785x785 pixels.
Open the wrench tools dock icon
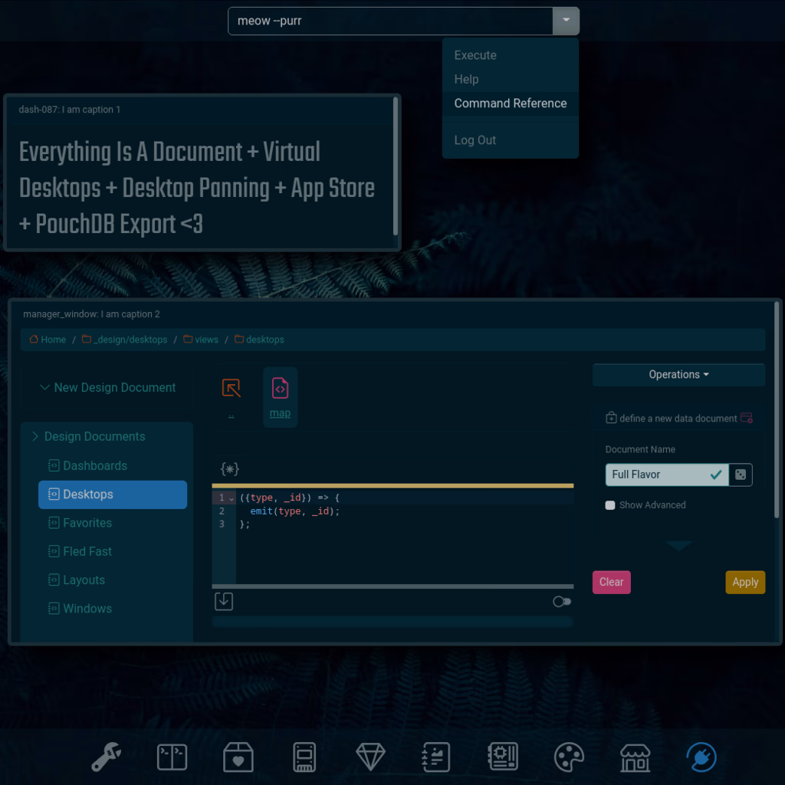106,757
